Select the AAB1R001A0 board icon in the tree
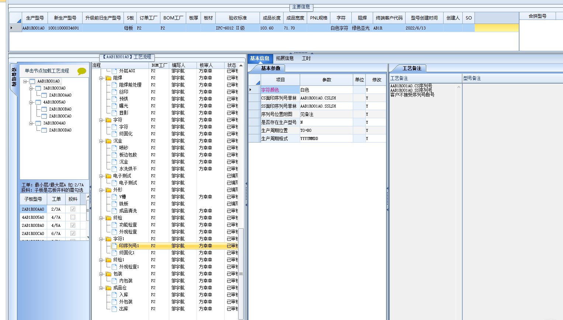 pyautogui.click(x=32, y=81)
